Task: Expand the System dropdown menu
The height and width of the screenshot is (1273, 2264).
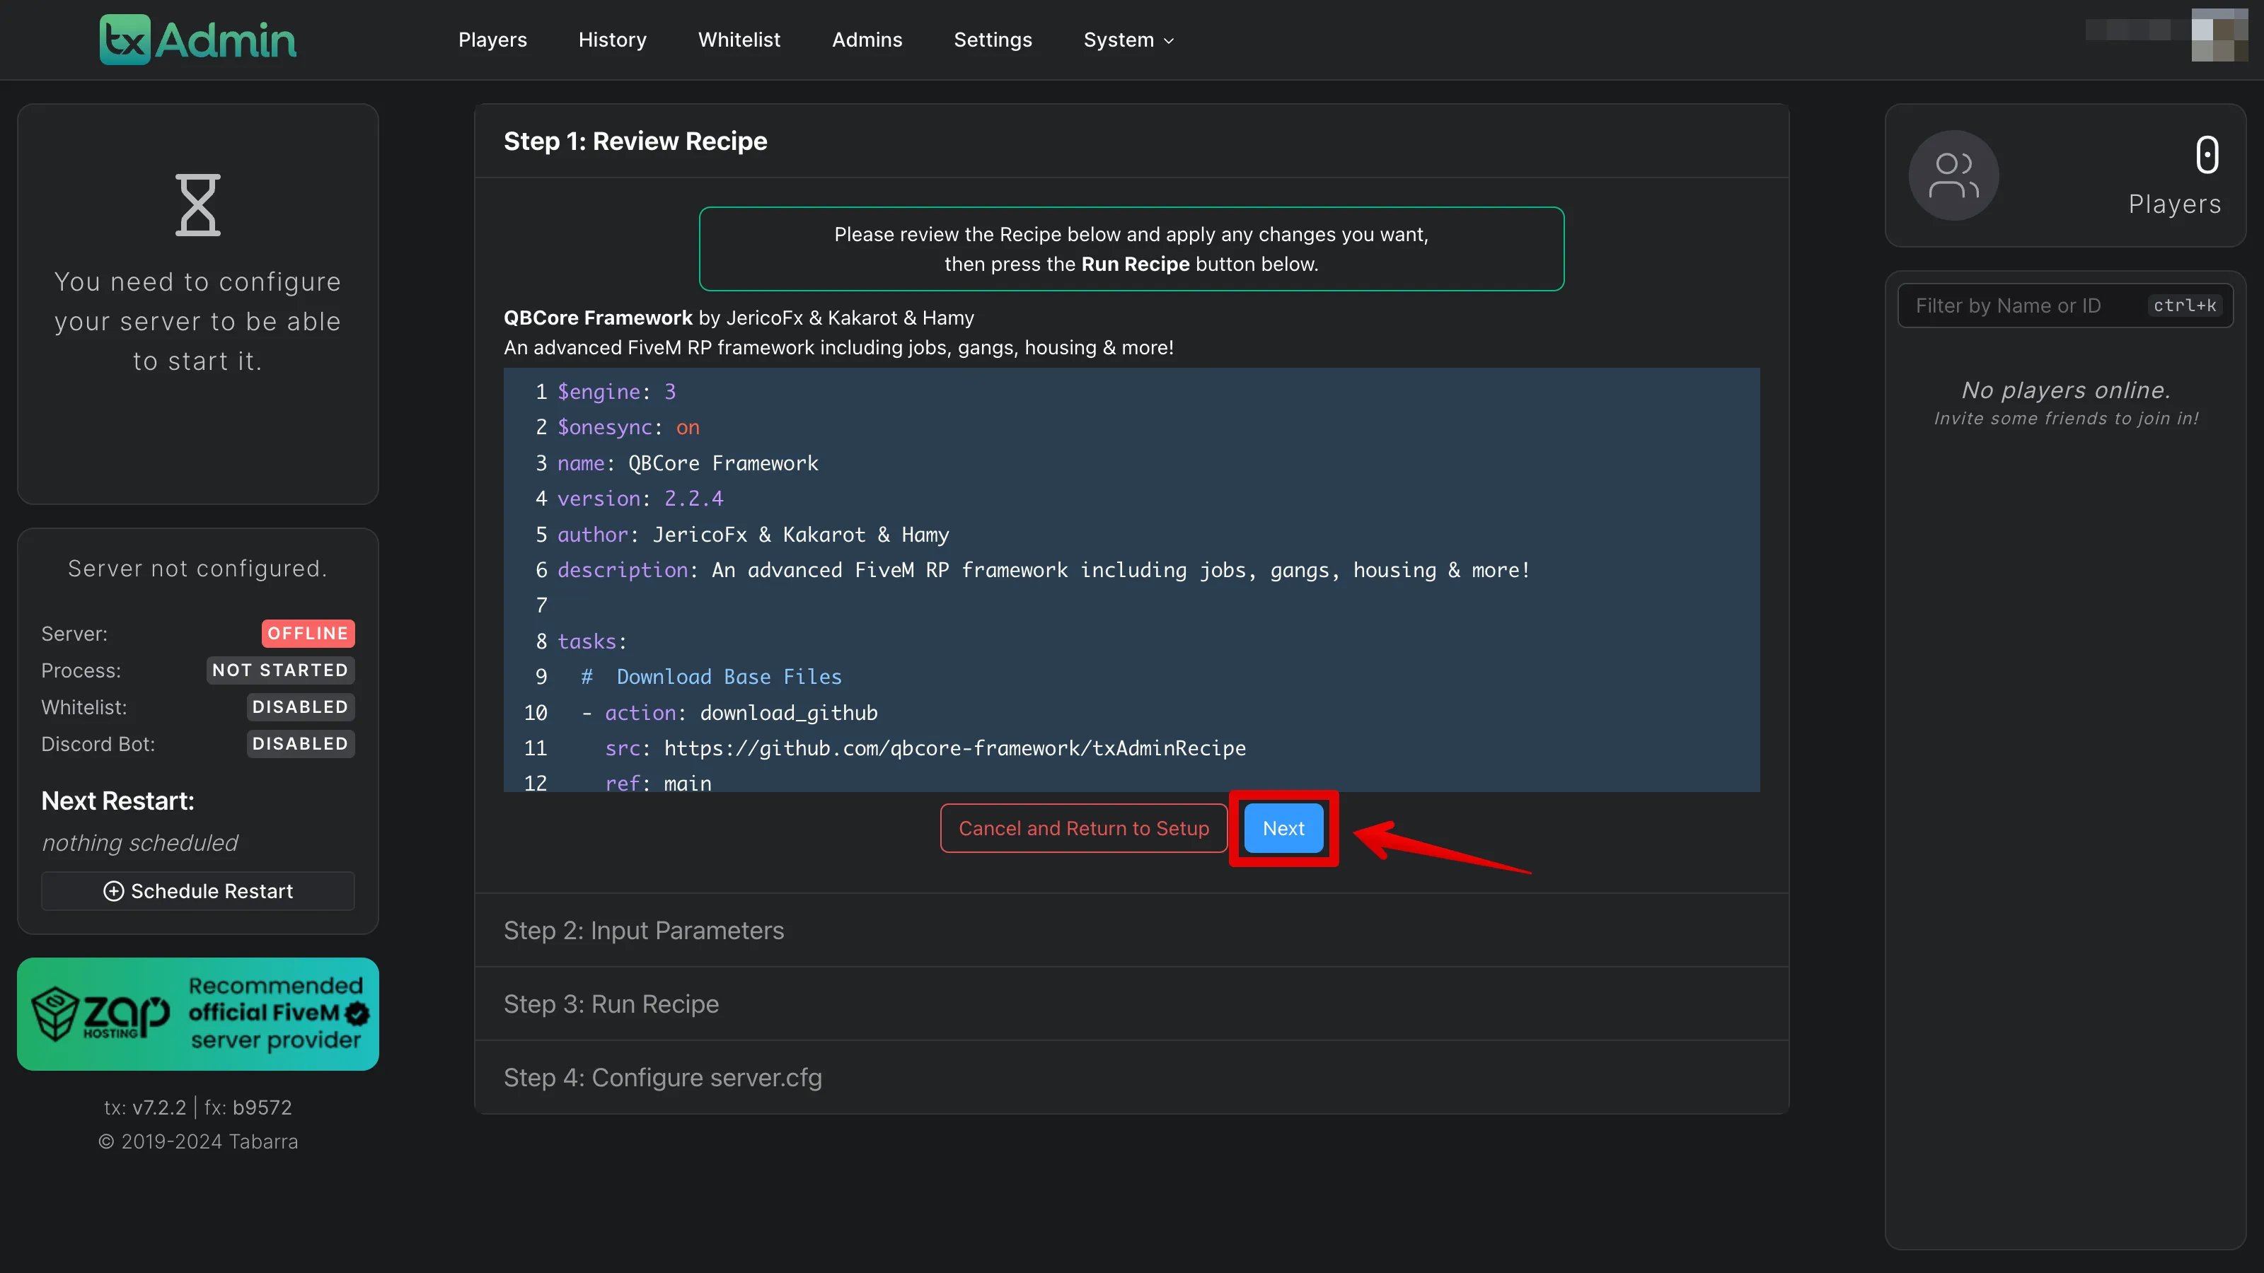Action: pos(1128,40)
